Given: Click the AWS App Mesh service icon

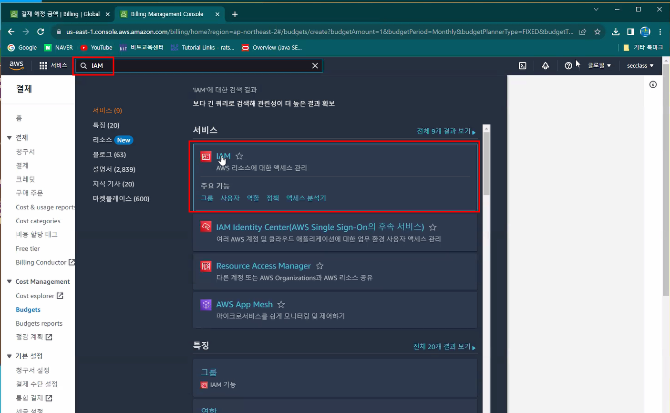Looking at the screenshot, I should [x=206, y=305].
